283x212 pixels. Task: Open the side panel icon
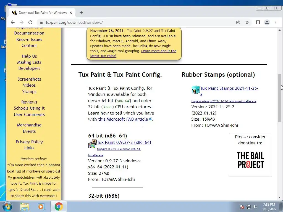point(258,22)
